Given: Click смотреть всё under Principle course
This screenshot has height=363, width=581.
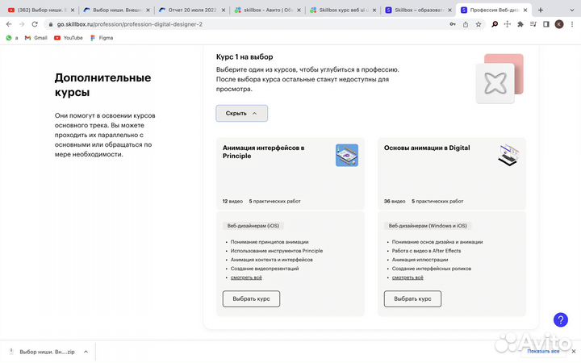Looking at the screenshot, I should [246, 277].
